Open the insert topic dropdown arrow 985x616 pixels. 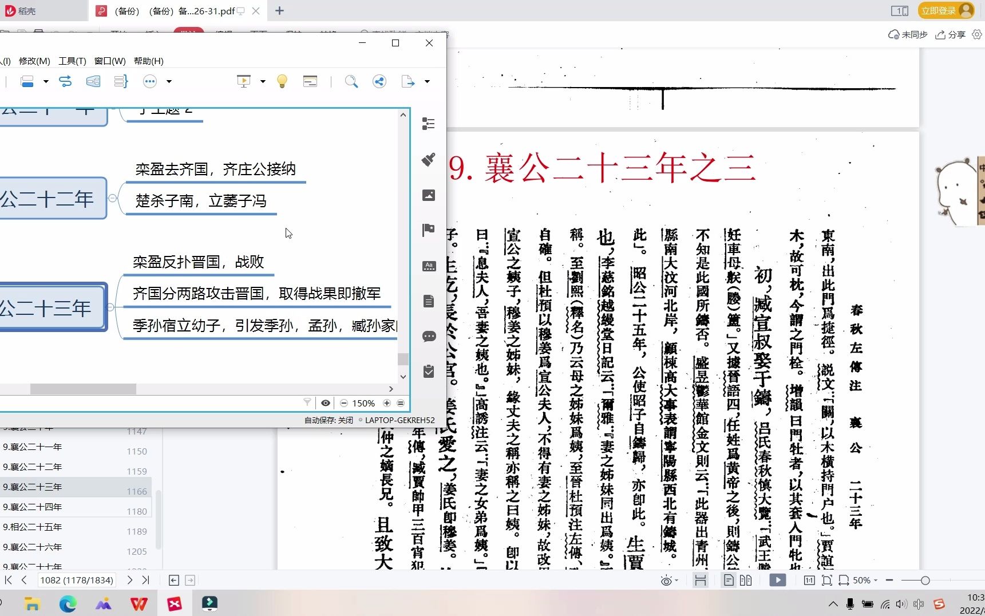(46, 81)
